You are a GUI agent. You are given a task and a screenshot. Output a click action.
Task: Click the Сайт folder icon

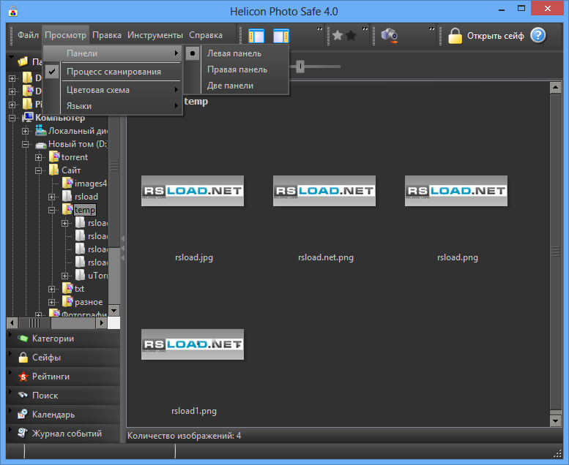[x=53, y=170]
